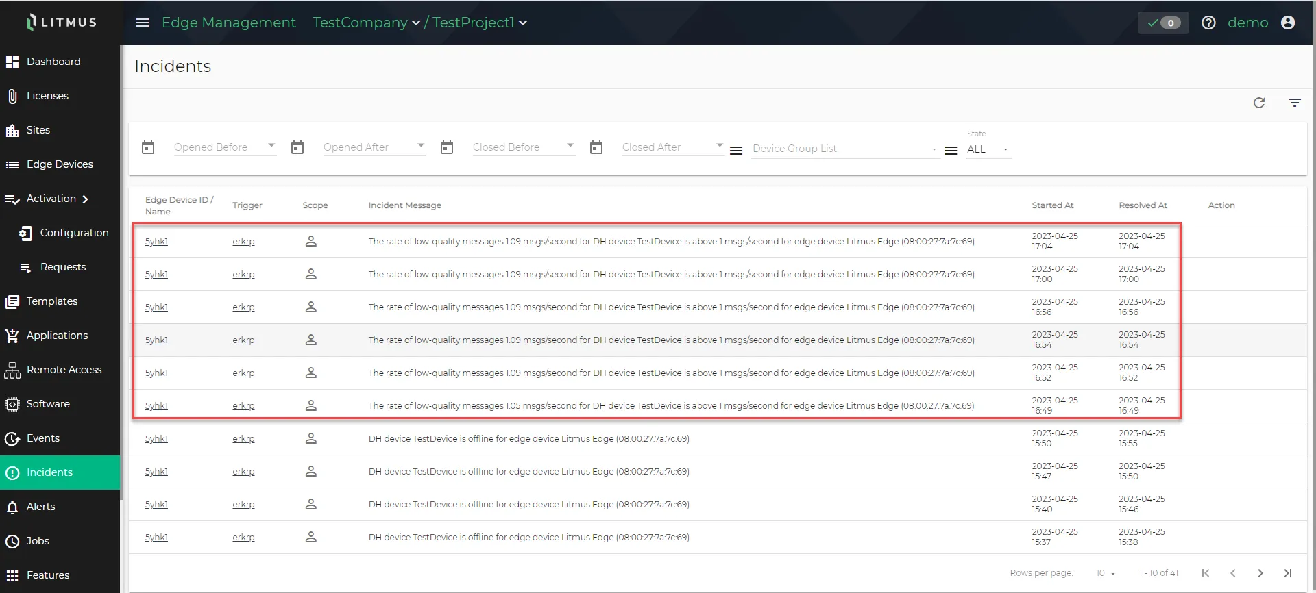Screen dimensions: 1316x593
Task: Click the help question mark icon
Action: pos(1208,23)
